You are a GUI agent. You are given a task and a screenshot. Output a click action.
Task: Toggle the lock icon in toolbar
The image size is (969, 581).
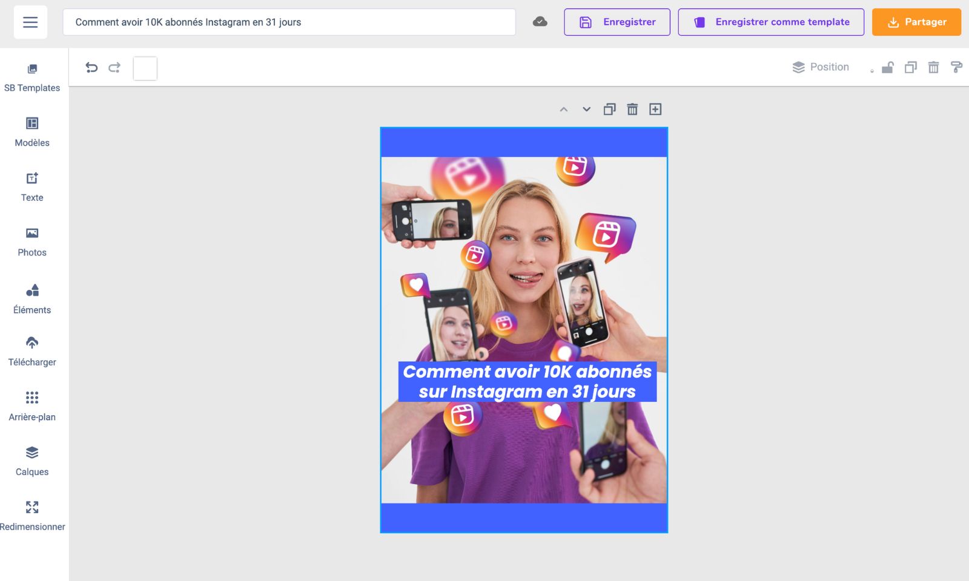pyautogui.click(x=887, y=67)
